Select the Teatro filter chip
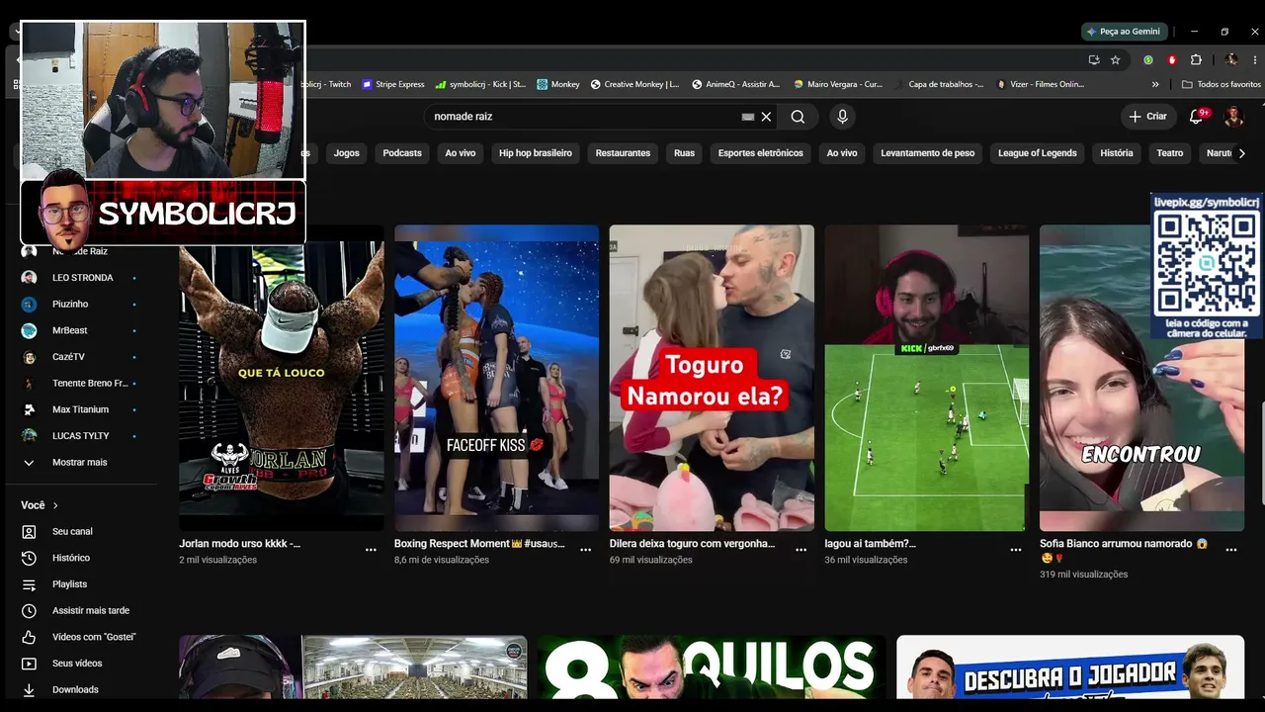 1170,153
